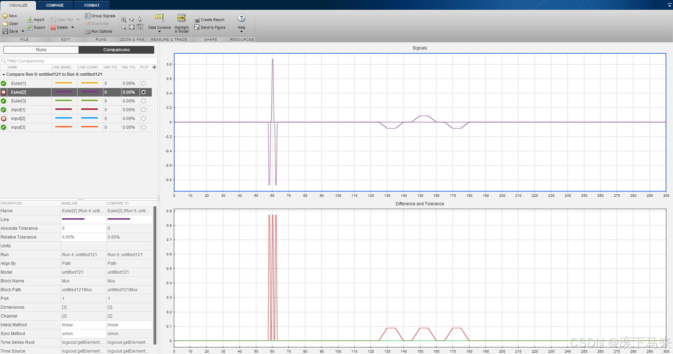The image size is (673, 354).
Task: Click the baseline Line color swatch
Action: pos(73,219)
